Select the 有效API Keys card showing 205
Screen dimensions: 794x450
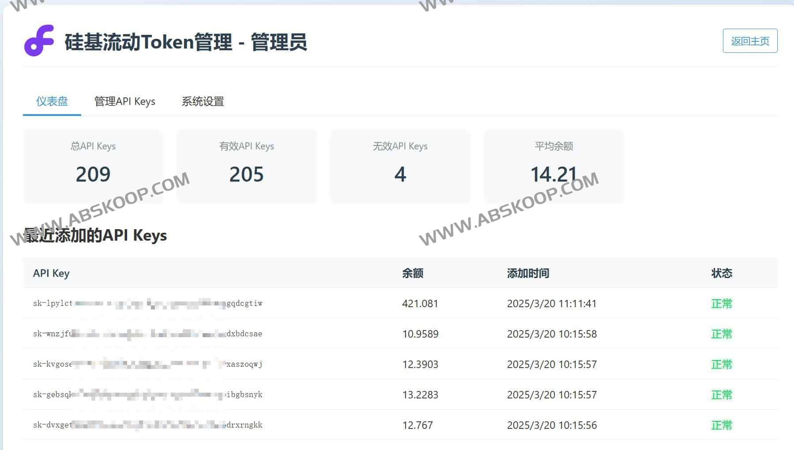pyautogui.click(x=246, y=167)
